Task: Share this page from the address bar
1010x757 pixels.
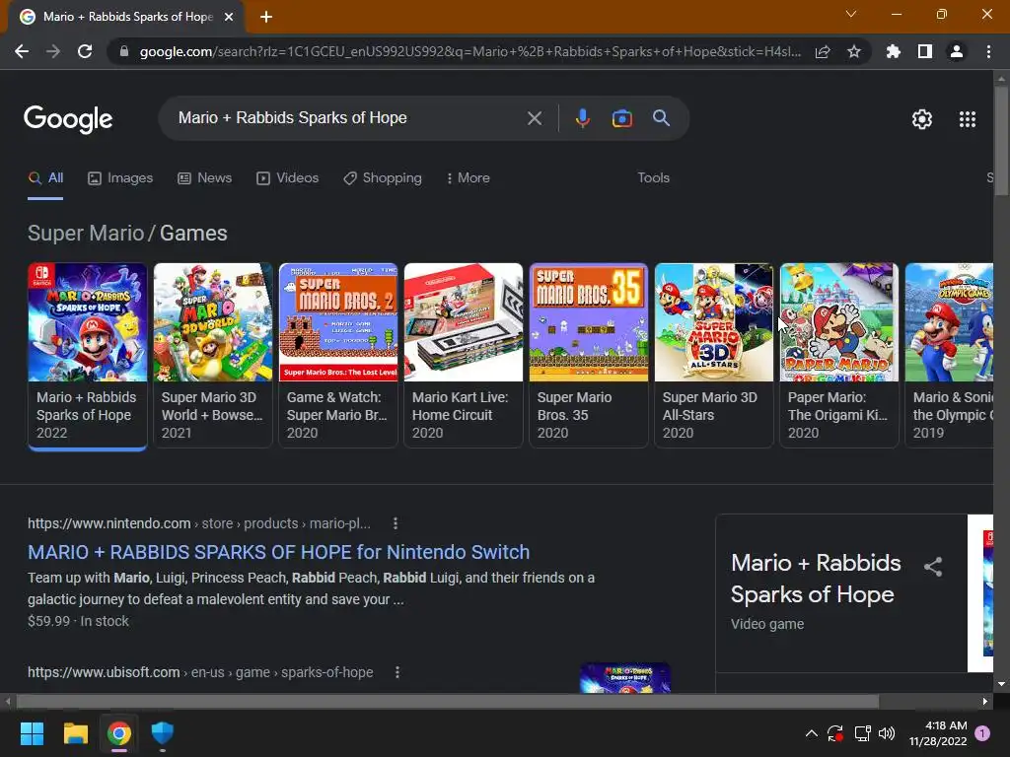Action: pos(823,51)
